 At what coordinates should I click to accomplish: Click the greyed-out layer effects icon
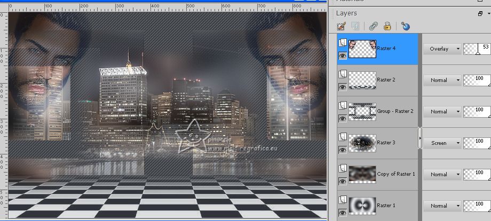point(355,26)
